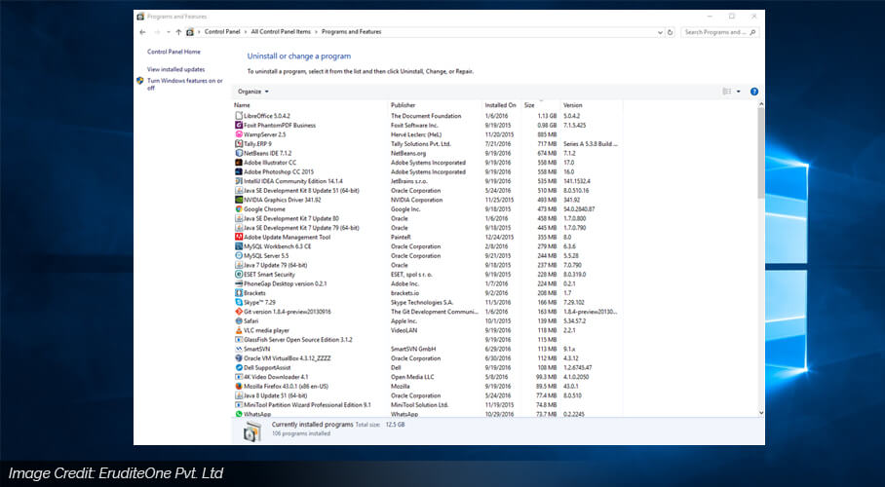Click the Brackets program icon
This screenshot has width=885, height=487.
239,293
